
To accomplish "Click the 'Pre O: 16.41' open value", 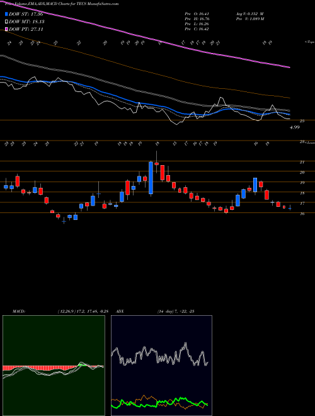I will coord(197,14).
